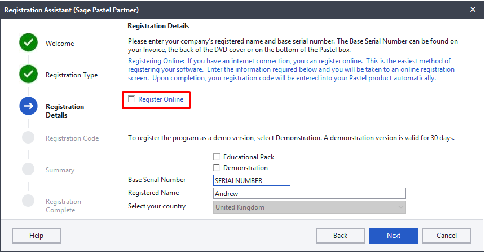The image size is (485, 252).
Task: Click the Registered Name label
Action: [x=153, y=193]
